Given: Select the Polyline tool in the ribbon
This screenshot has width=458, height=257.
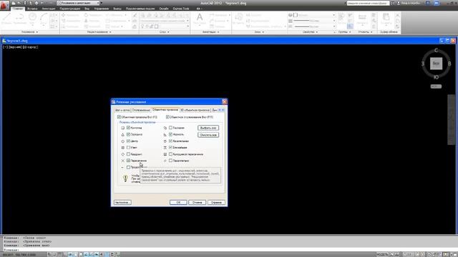Looking at the screenshot, I should pos(19,19).
